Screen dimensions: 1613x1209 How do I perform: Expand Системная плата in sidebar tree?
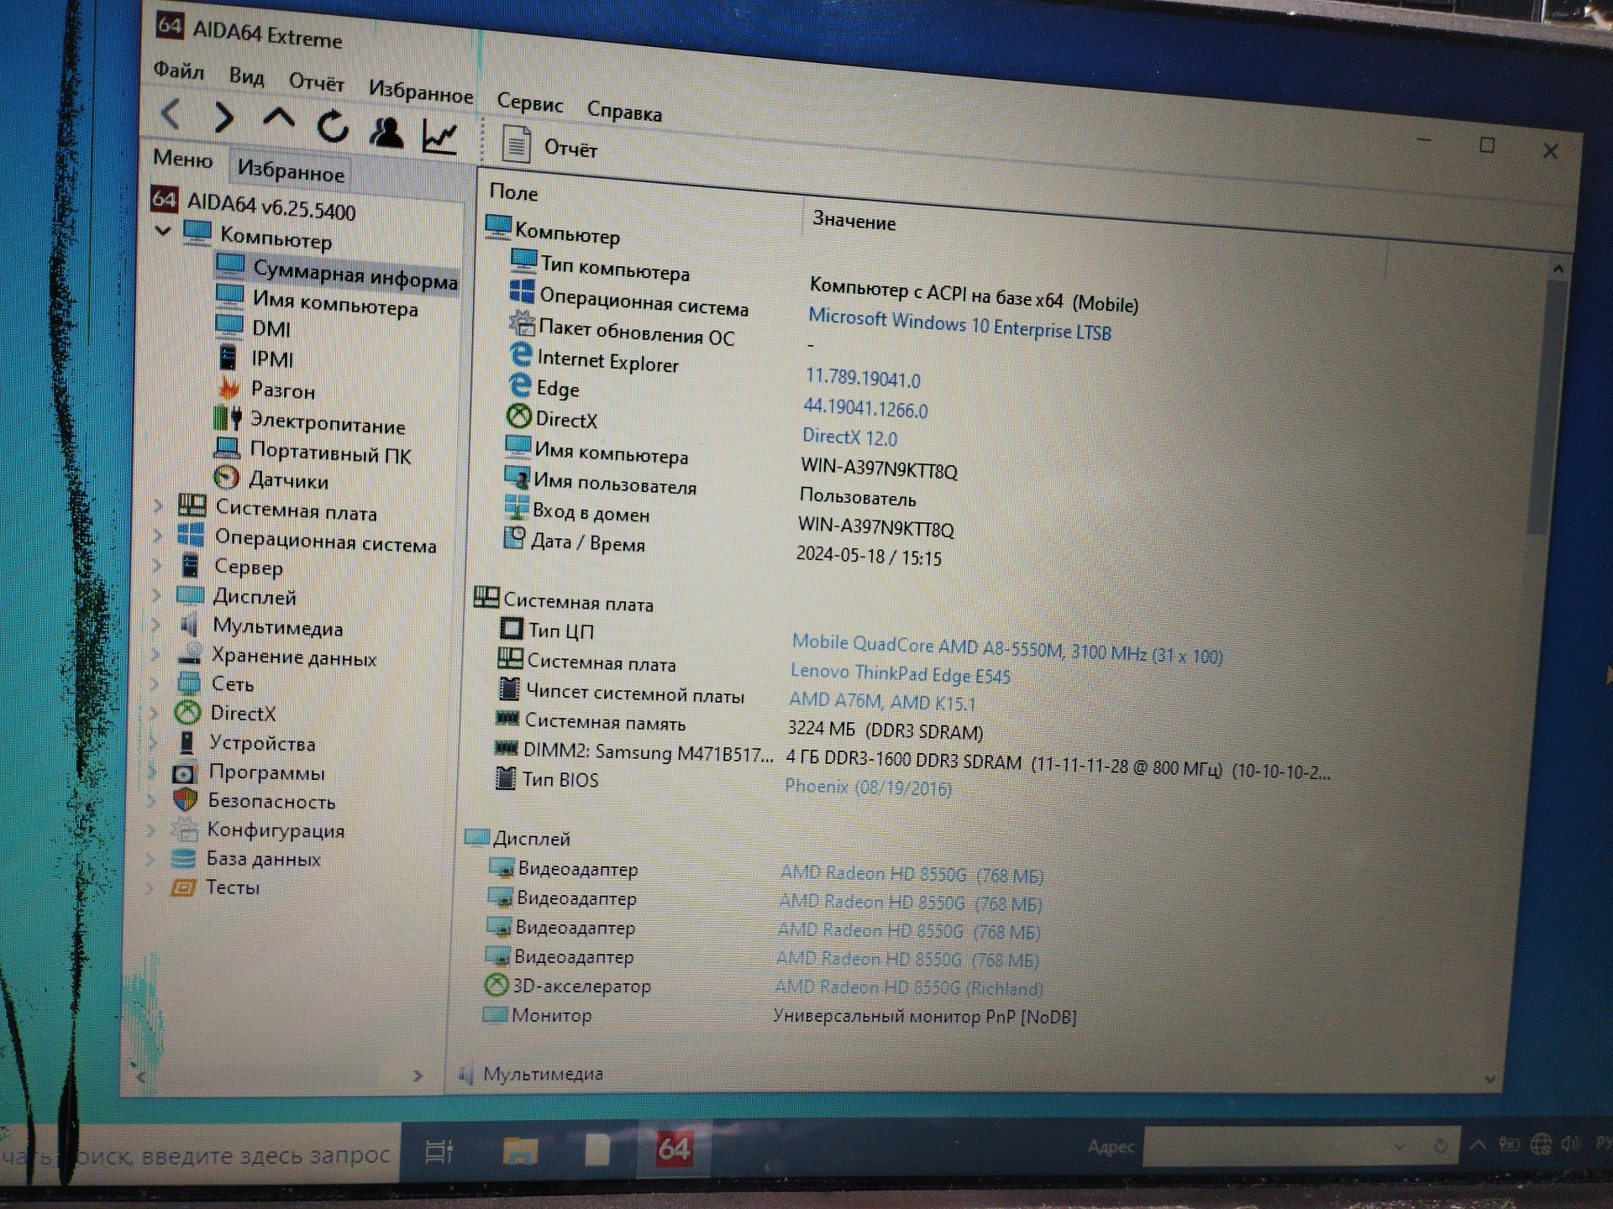click(x=158, y=505)
